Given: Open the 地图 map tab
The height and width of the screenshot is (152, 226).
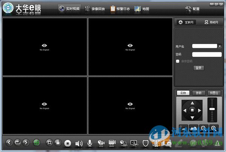Looking at the screenshot, I should 142,9.
